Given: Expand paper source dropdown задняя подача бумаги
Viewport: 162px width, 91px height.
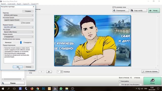Looking at the screenshot, I should [x=18, y=20].
